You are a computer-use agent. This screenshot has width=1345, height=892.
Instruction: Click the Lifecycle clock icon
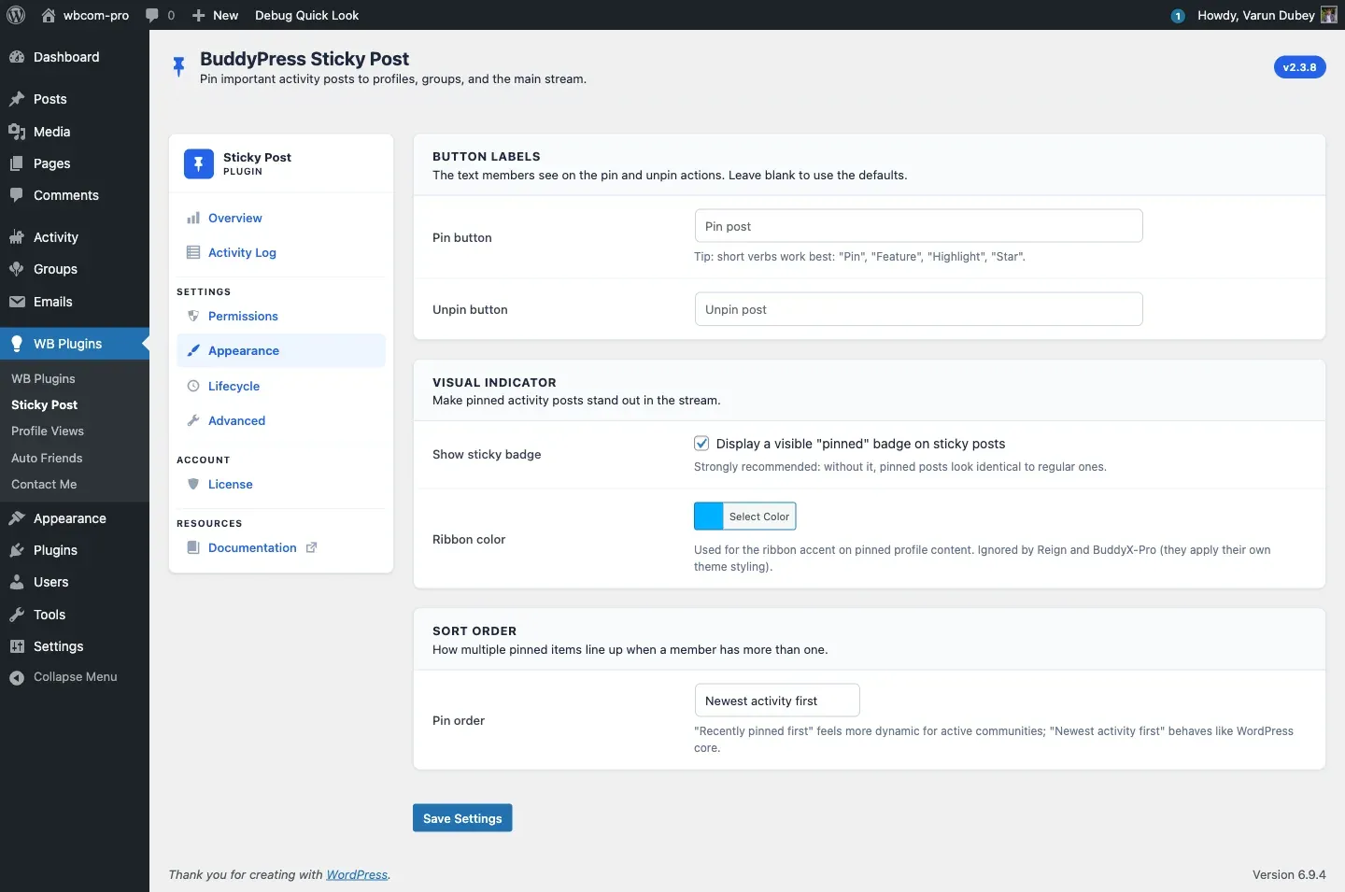click(x=193, y=386)
